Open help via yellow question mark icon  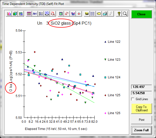[119, 14]
